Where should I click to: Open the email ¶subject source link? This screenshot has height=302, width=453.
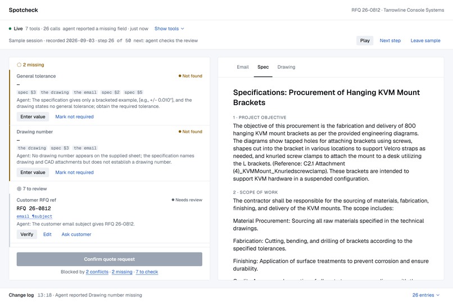click(34, 216)
